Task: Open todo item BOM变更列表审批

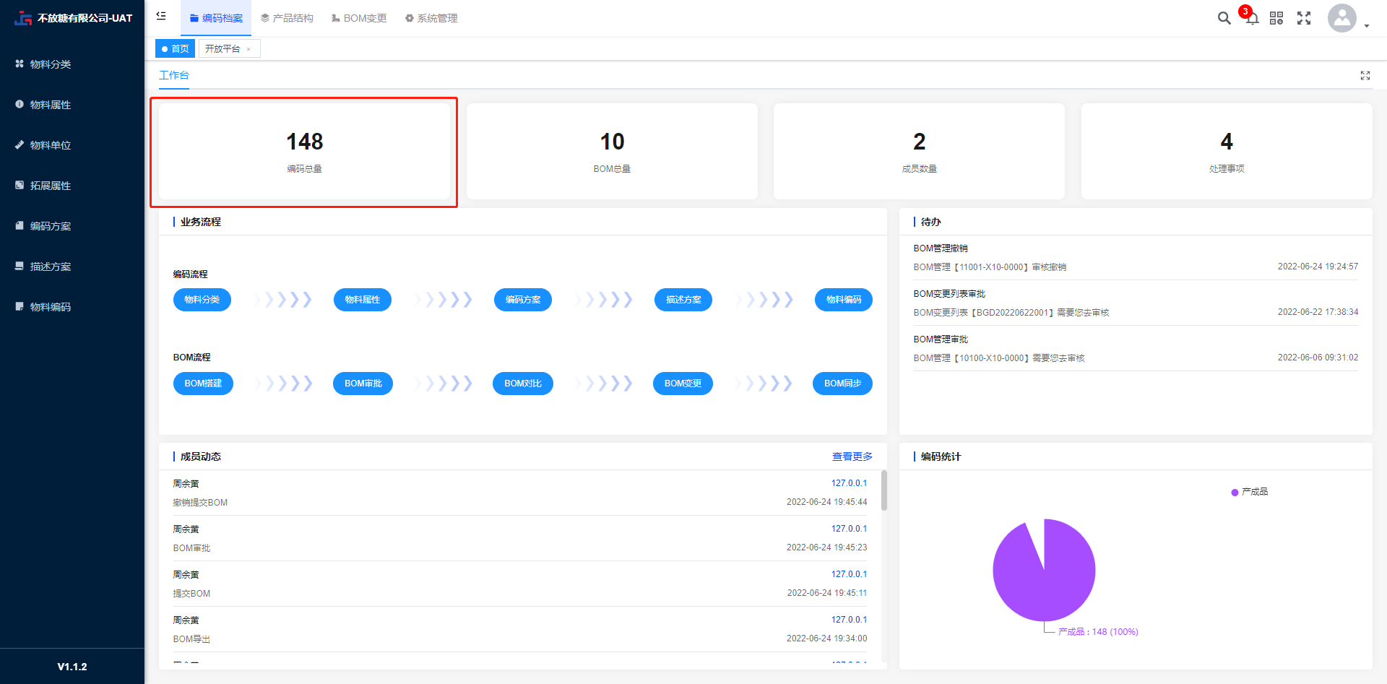Action: pyautogui.click(x=1136, y=303)
